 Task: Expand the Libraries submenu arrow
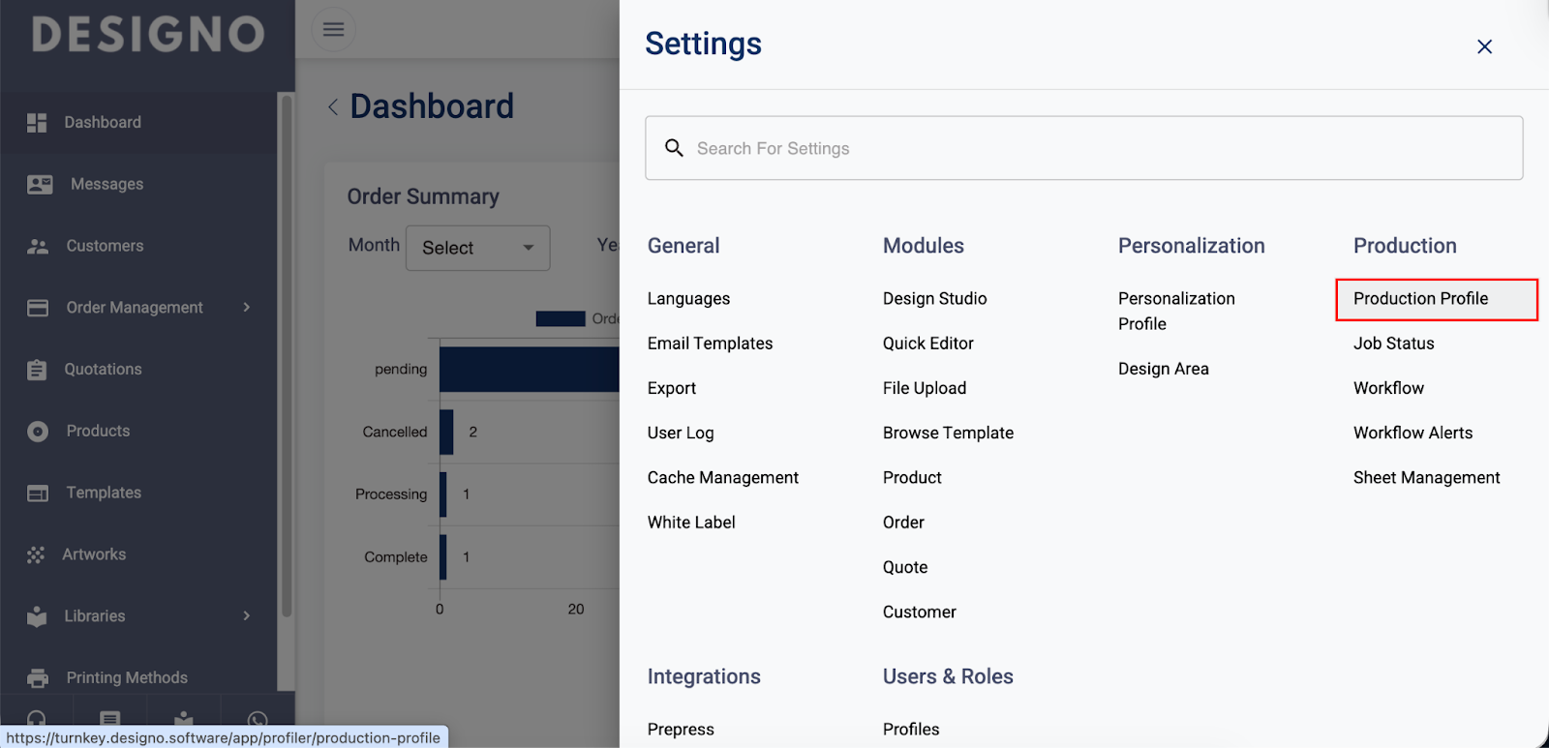pyautogui.click(x=247, y=615)
